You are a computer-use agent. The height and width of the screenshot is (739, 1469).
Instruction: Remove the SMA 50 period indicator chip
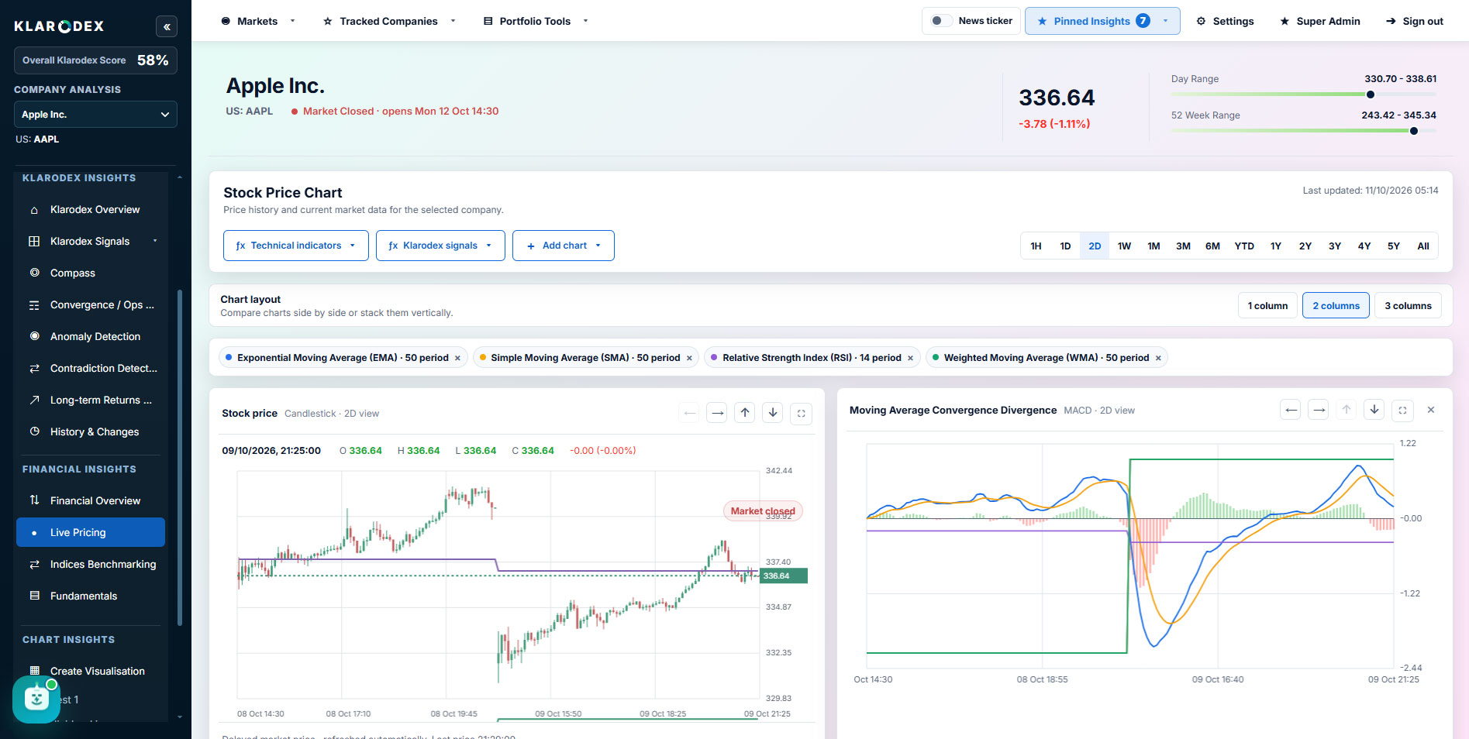[x=689, y=358]
